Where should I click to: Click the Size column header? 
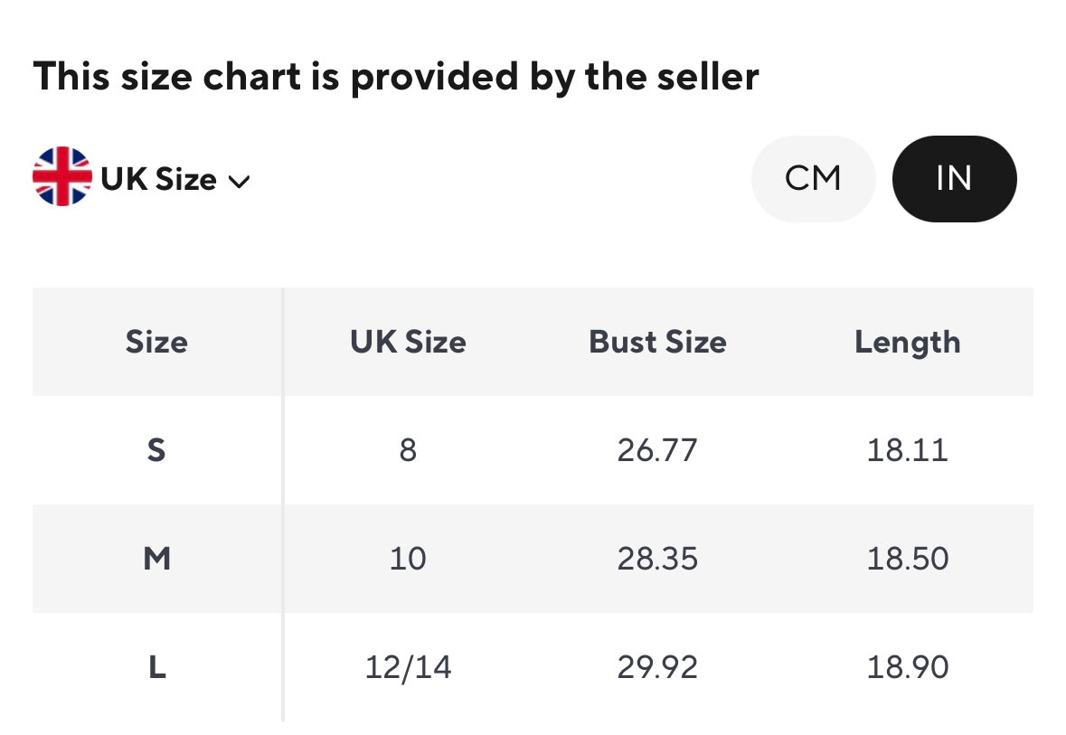point(156,342)
